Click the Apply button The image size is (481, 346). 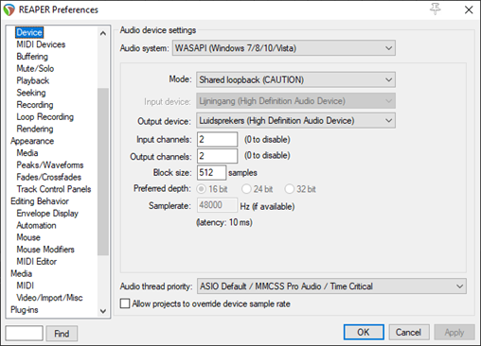click(x=454, y=332)
